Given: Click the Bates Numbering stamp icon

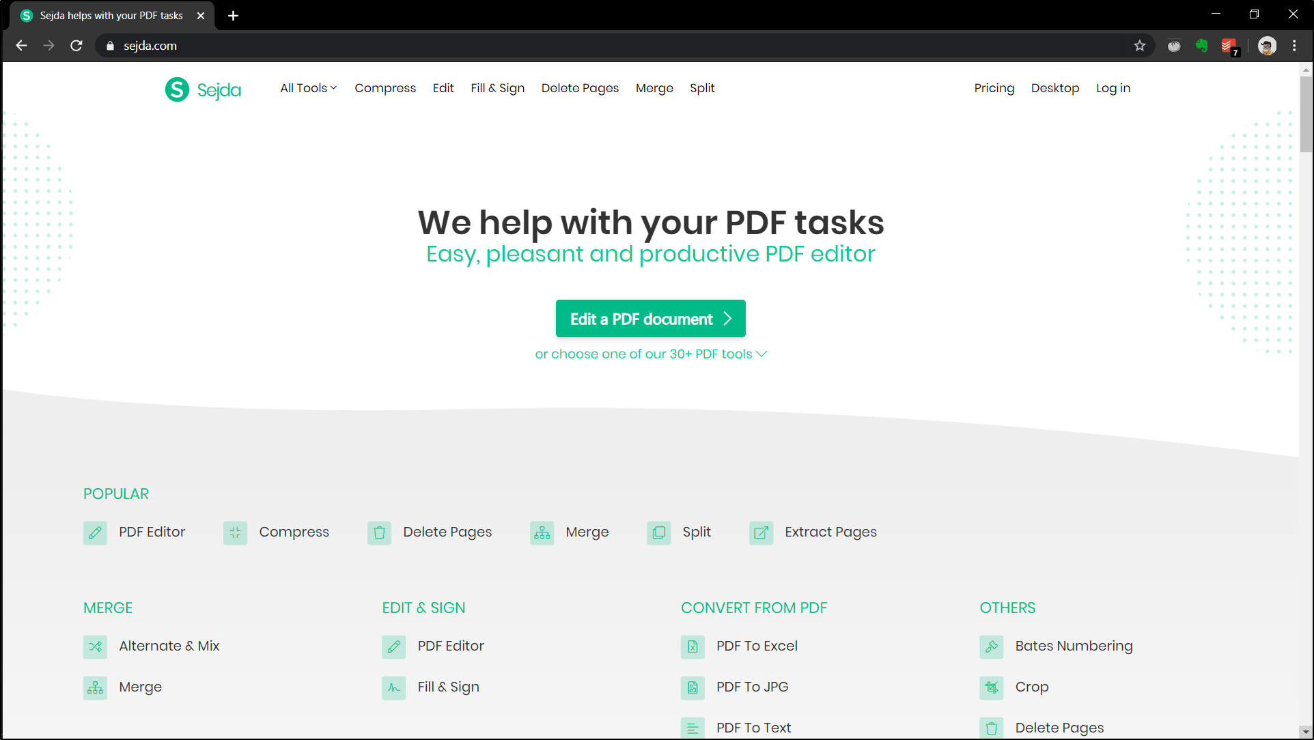Looking at the screenshot, I should tap(991, 646).
